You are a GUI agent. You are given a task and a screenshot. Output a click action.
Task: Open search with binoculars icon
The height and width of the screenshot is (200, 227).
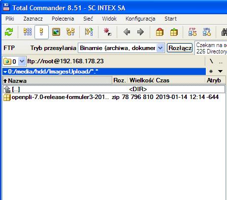coord(224,32)
